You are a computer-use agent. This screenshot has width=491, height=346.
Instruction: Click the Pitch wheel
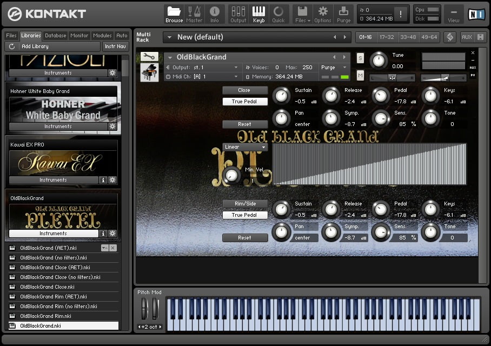pyautogui.click(x=144, y=309)
